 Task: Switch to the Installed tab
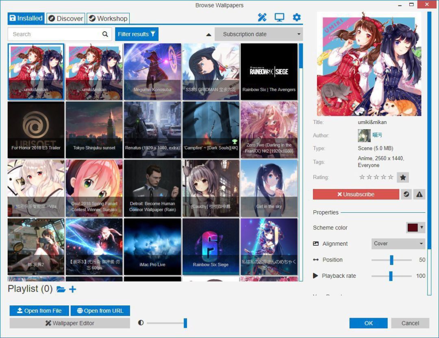[26, 18]
